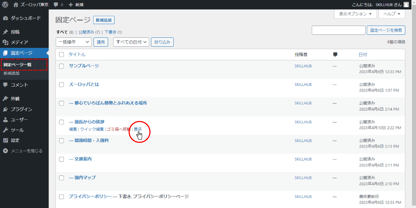Click the 固定ページを検索 button
Viewport: 416px width, 208px height.
pos(386,30)
